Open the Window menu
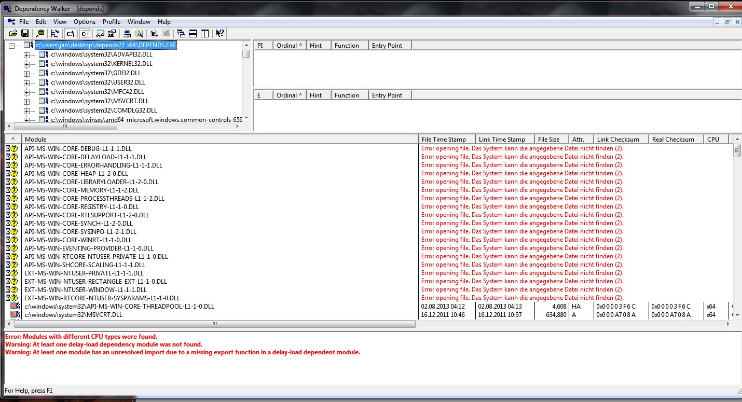Image resolution: width=742 pixels, height=402 pixels. pyautogui.click(x=139, y=22)
